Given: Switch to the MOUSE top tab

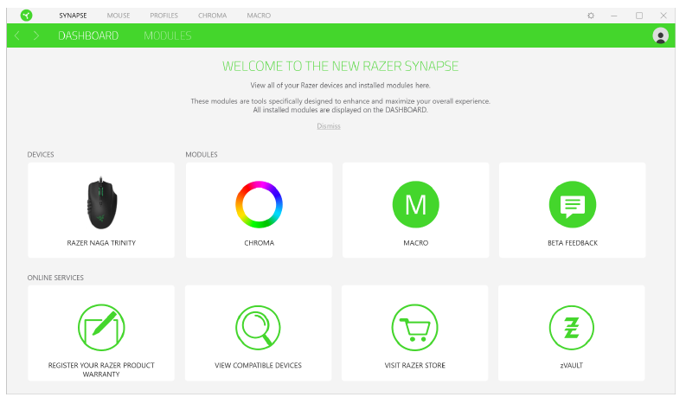Looking at the screenshot, I should click(x=119, y=16).
